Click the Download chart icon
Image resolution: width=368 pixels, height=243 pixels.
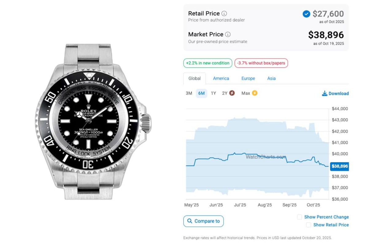click(x=324, y=93)
